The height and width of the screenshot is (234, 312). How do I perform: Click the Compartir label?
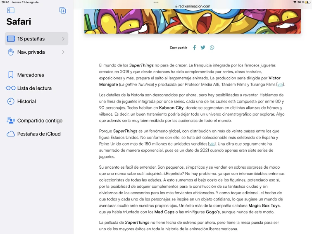[x=178, y=48]
